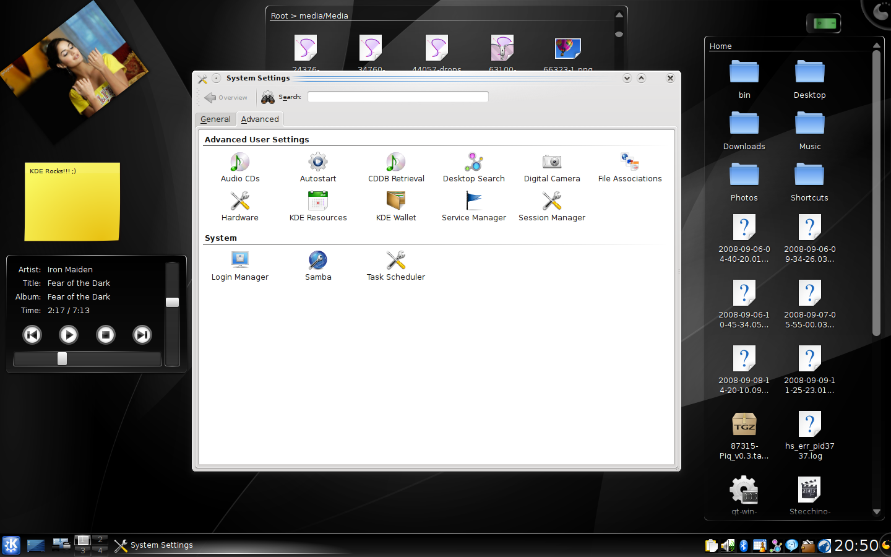Click the KDE Rocks sticky note
The height and width of the screenshot is (557, 891).
72,202
